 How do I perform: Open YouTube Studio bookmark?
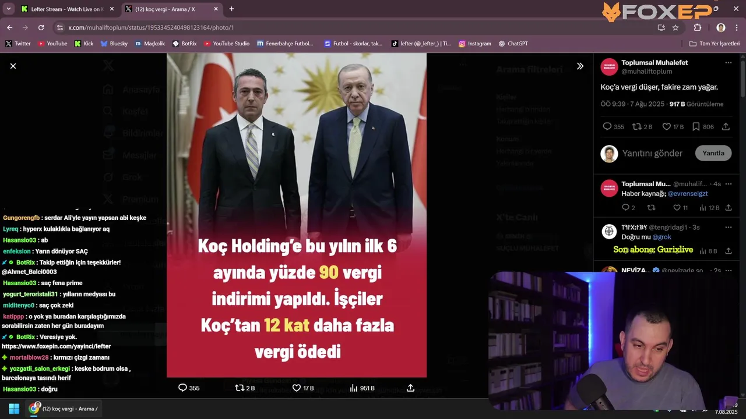click(x=226, y=44)
